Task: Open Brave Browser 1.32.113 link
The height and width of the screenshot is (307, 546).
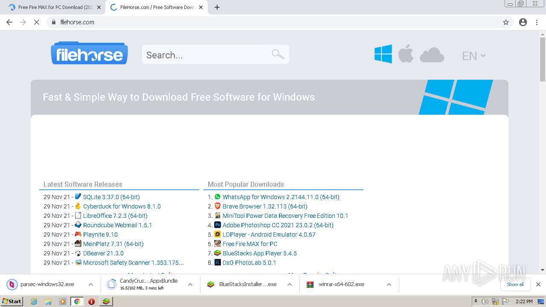Action: point(265,206)
